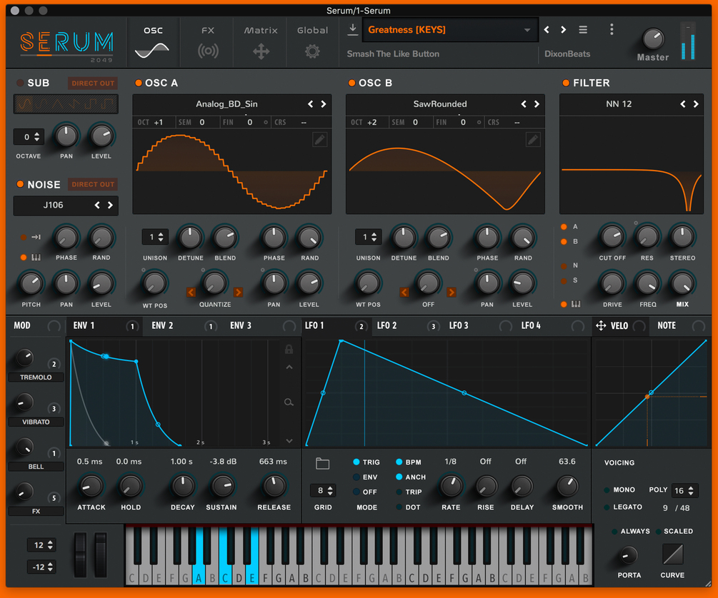Click the LFO folder preset icon

pyautogui.click(x=323, y=463)
